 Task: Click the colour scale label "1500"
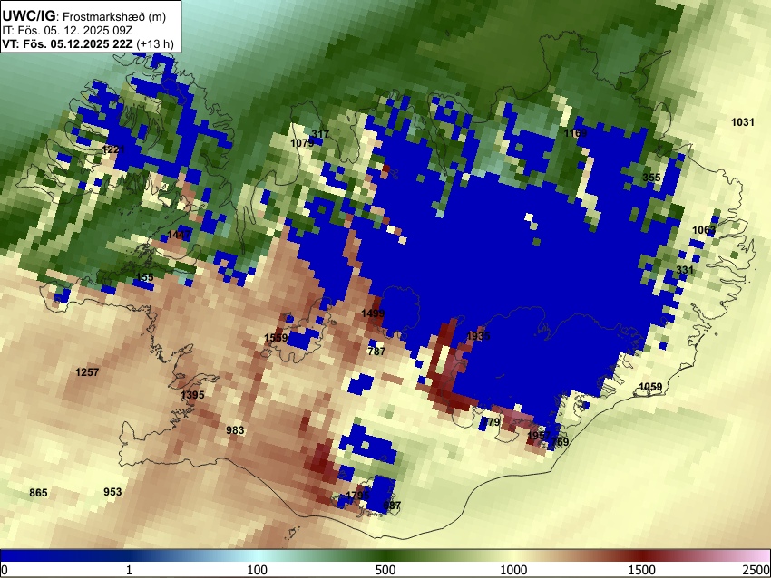[642, 570]
